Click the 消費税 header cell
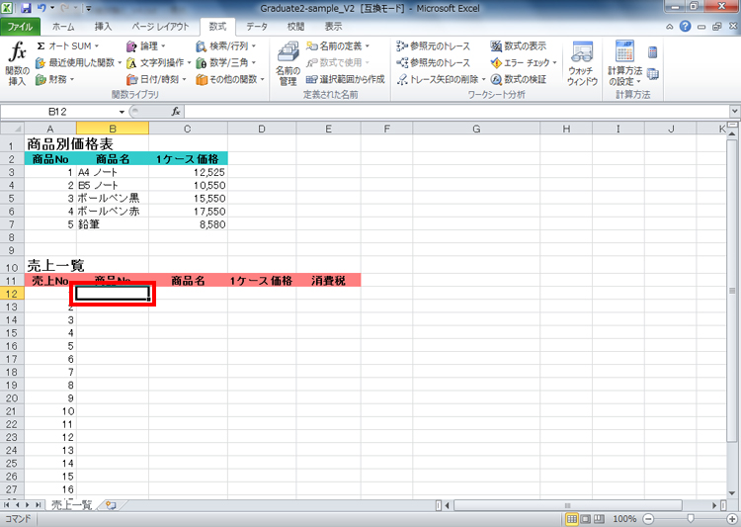 click(x=328, y=281)
